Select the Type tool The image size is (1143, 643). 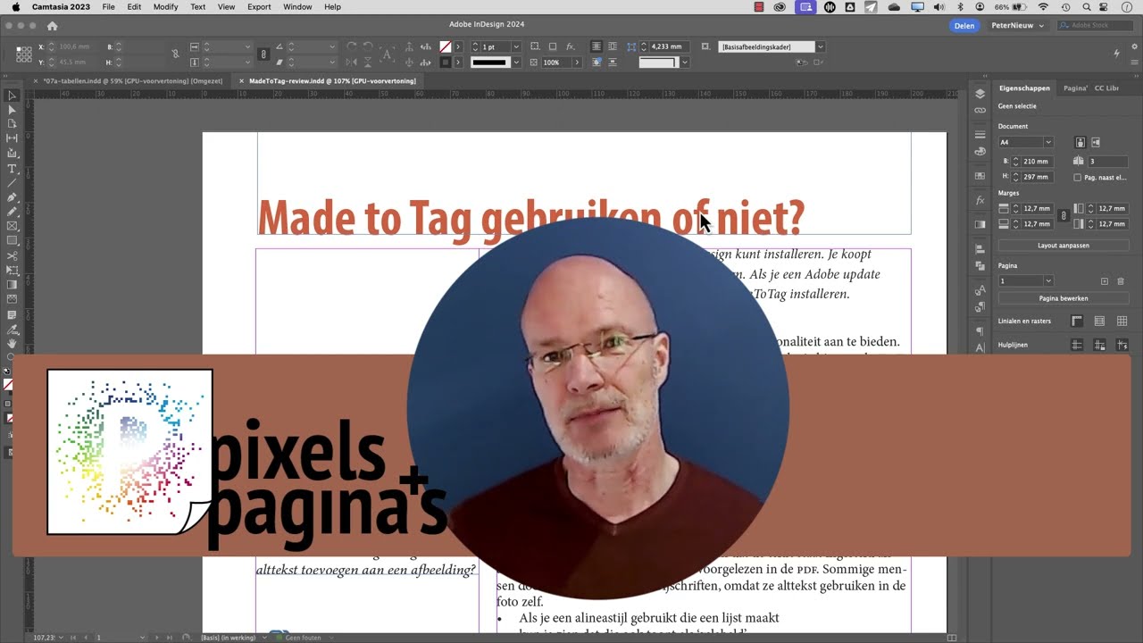(12, 169)
